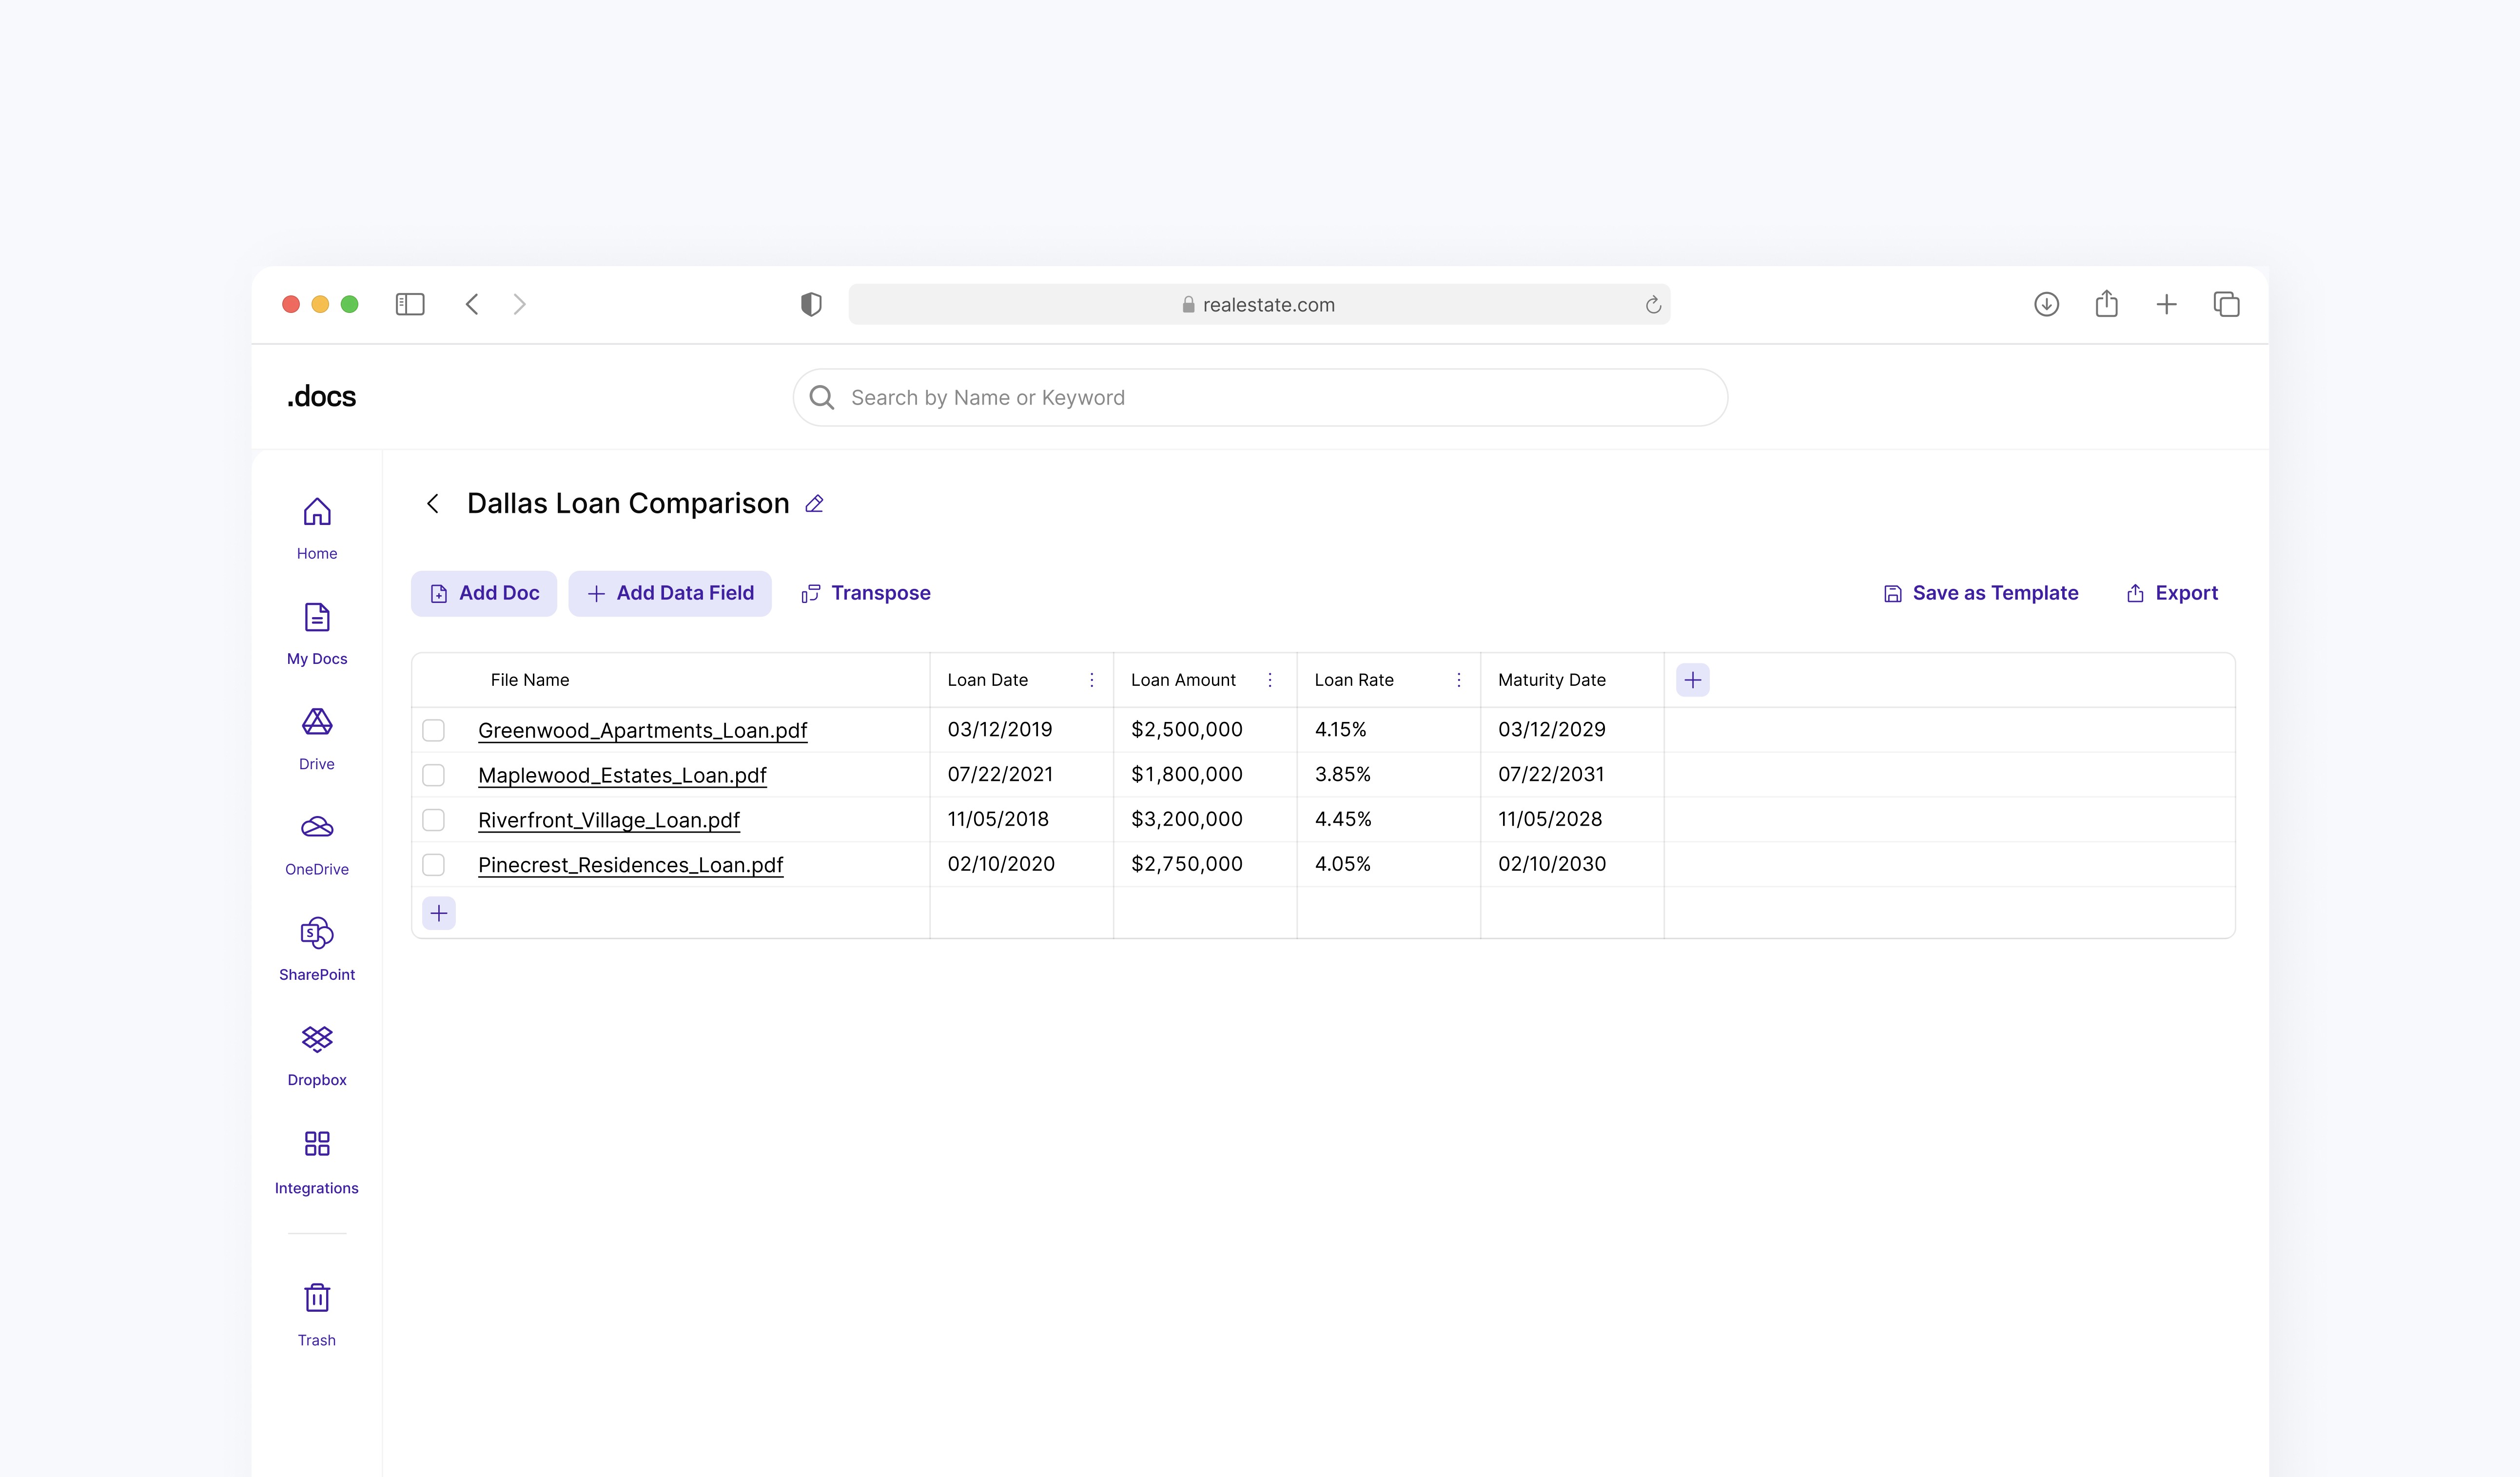
Task: Open the Dropbox integration in sidebar
Action: (317, 1054)
